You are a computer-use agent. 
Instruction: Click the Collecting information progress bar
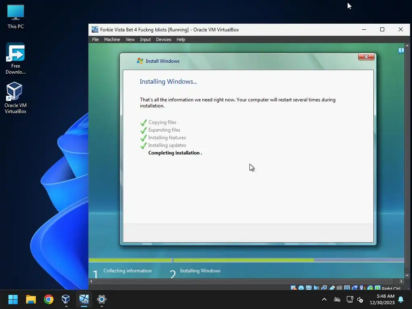pos(130,260)
